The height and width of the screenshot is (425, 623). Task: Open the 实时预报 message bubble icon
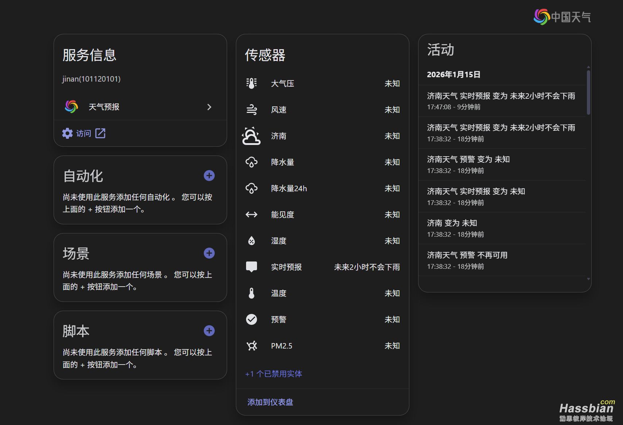click(x=251, y=267)
